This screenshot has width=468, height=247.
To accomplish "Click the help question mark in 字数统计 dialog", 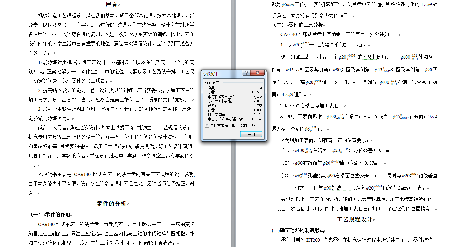I will click(x=246, y=73).
